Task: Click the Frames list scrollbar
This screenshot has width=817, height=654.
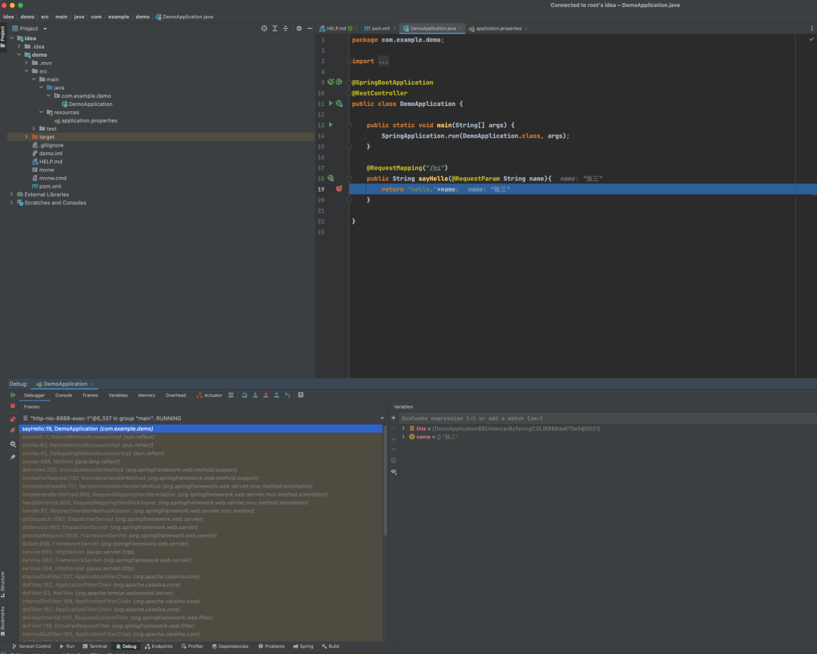Action: coord(385,482)
